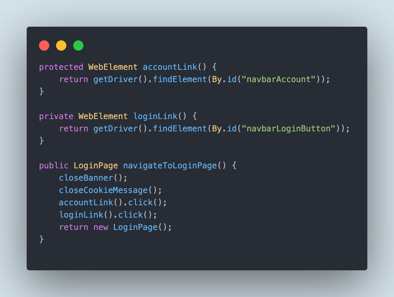Click the LoginPage return type
Image resolution: width=394 pixels, height=297 pixels.
(96, 166)
